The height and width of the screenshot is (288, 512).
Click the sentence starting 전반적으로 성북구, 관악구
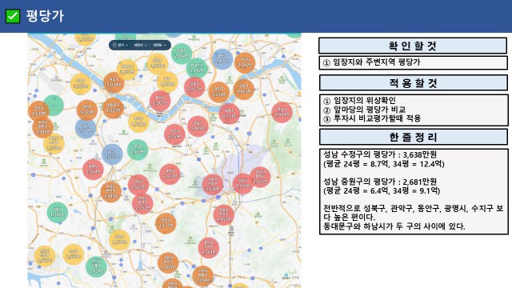click(414, 213)
